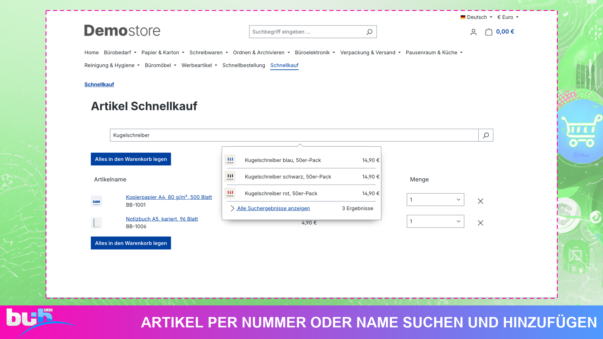Viewport: 603px width, 339px height.
Task: Open the Pausenraum & Küche menu
Action: click(434, 52)
